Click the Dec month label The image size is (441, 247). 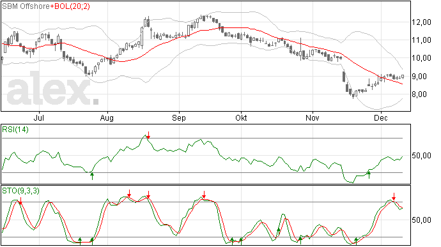click(x=381, y=117)
